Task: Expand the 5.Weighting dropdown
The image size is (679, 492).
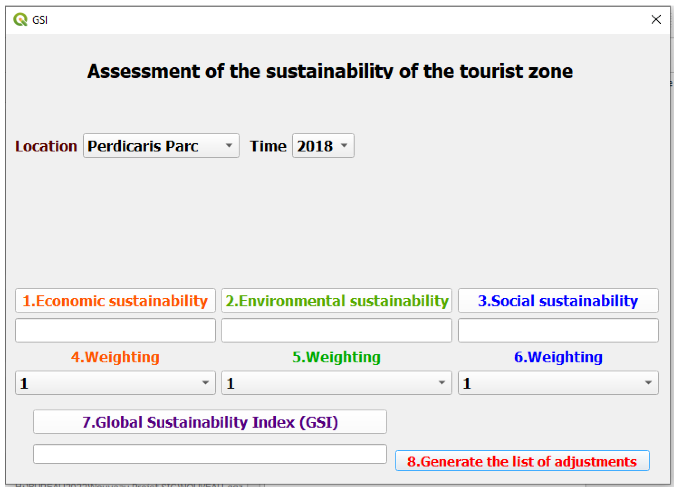Action: point(337,383)
